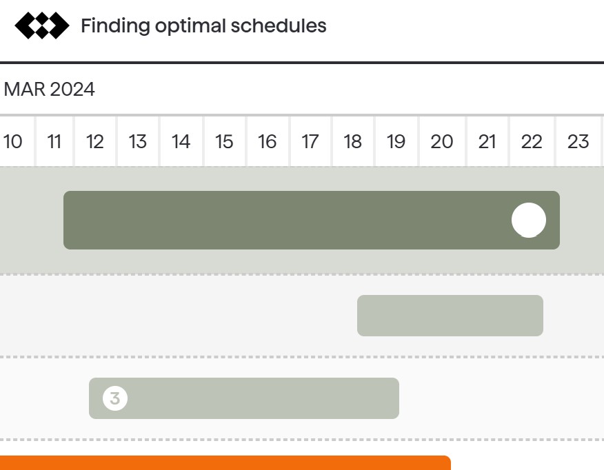Select day 16 in timeline header
Screen dimensions: 604x470
pos(268,141)
